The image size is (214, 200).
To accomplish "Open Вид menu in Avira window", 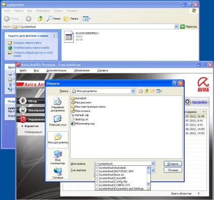I will click(x=36, y=70).
